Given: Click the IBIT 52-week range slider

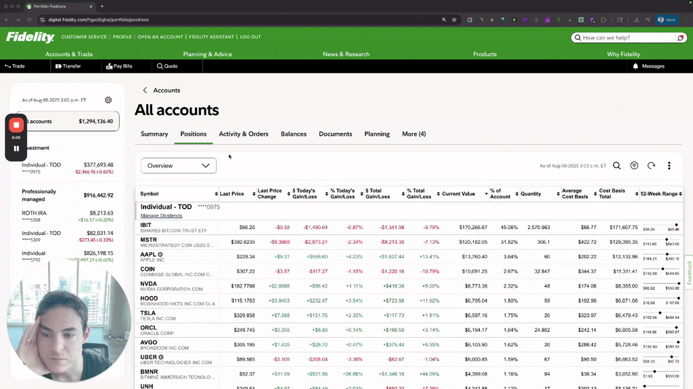Looking at the screenshot, I should pos(661,227).
